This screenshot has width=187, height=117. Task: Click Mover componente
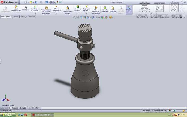tap(57, 9)
